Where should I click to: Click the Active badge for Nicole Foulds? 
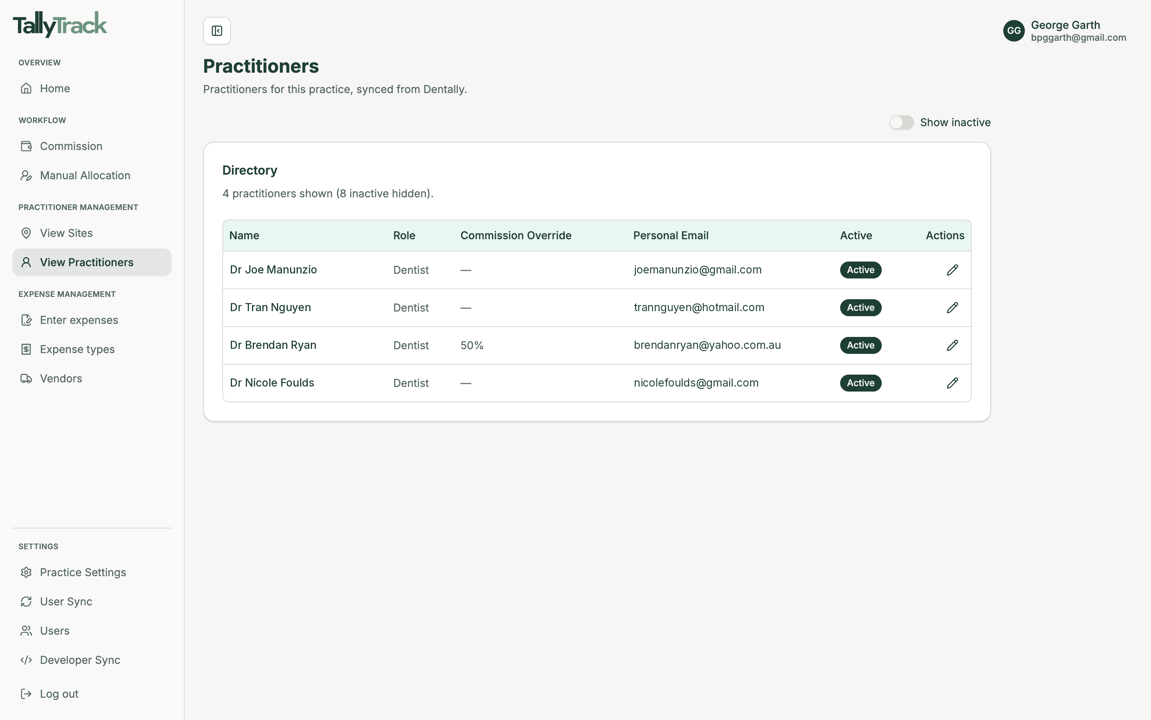(861, 383)
